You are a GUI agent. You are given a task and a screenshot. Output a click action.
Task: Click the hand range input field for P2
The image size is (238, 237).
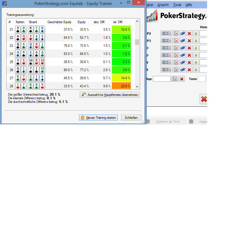pyautogui.click(x=203, y=33)
